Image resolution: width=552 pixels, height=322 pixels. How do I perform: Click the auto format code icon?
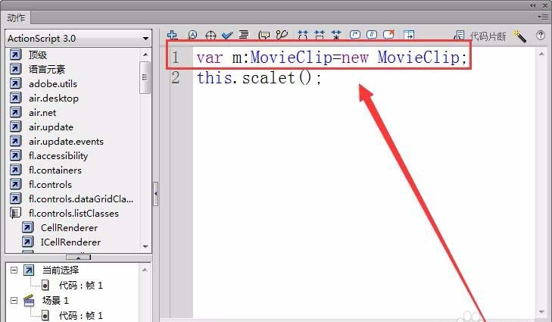click(244, 35)
